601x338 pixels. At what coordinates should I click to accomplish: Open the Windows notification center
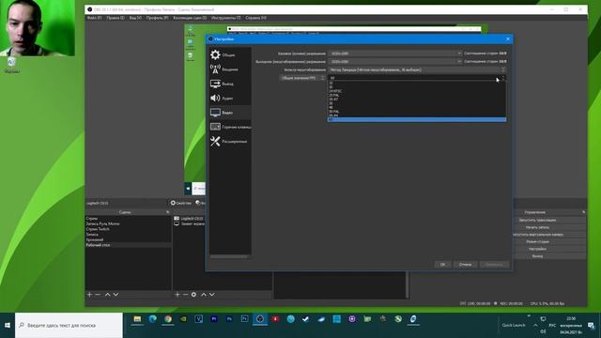[592, 326]
